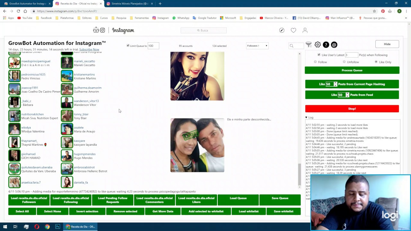Viewport: 411px width, 231px height.
Task: Switch to Receita do Dia browser tab
Action: pos(78,4)
